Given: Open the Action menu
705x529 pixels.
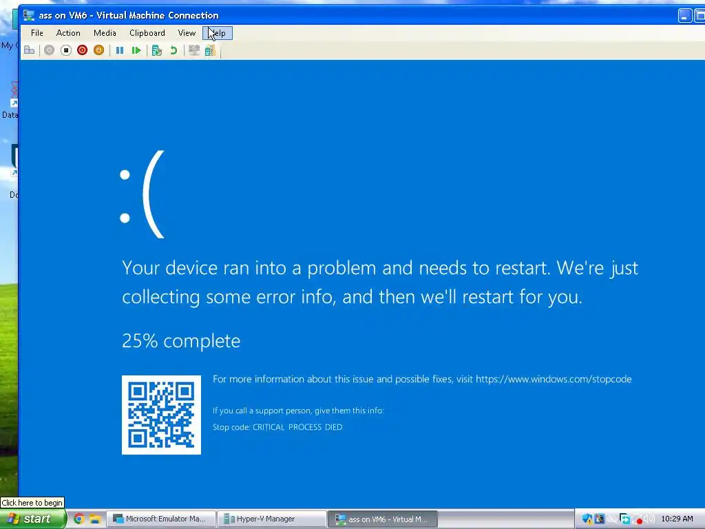Looking at the screenshot, I should (68, 33).
